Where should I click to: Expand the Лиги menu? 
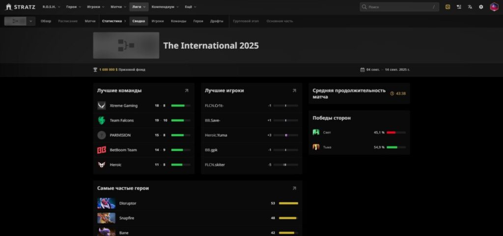[139, 7]
